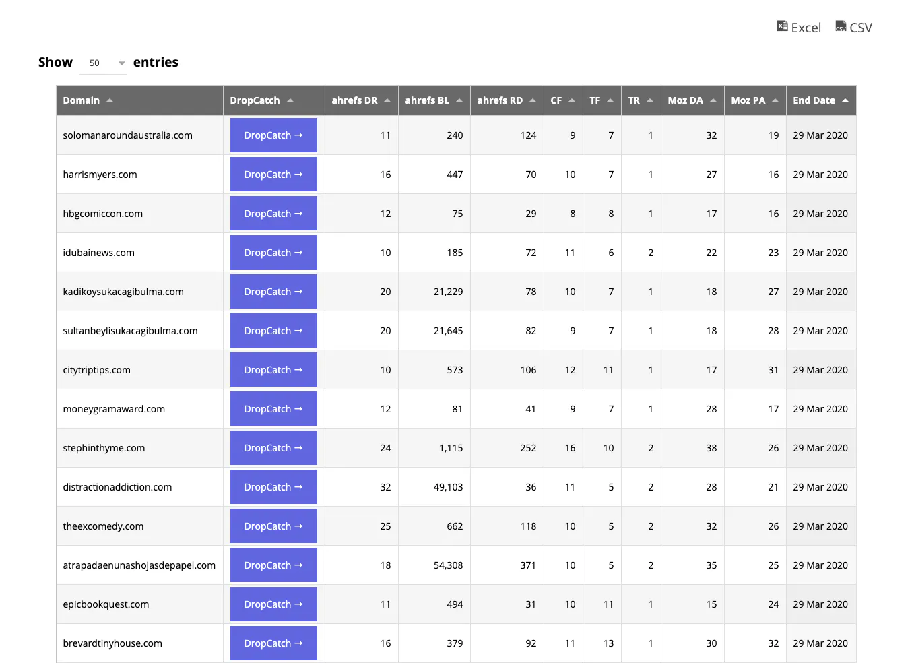The height and width of the screenshot is (663, 912).
Task: Select domain theexcomedy.com
Action: pyautogui.click(x=103, y=526)
